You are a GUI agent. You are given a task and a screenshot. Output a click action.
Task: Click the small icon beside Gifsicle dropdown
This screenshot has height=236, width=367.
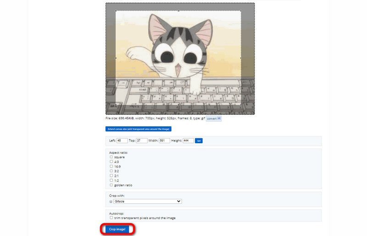coord(111,202)
